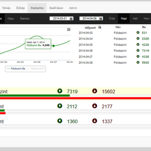
Task: Click the Apr 7 data point on chart
Action: (54, 46)
